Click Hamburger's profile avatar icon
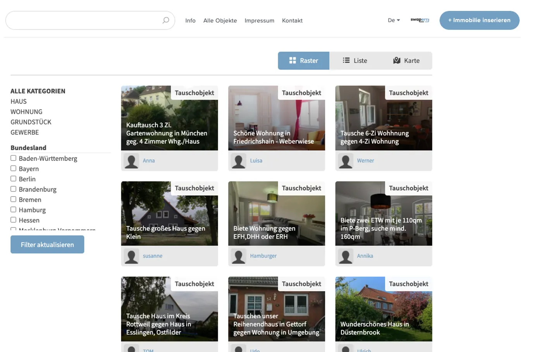 coord(239,256)
